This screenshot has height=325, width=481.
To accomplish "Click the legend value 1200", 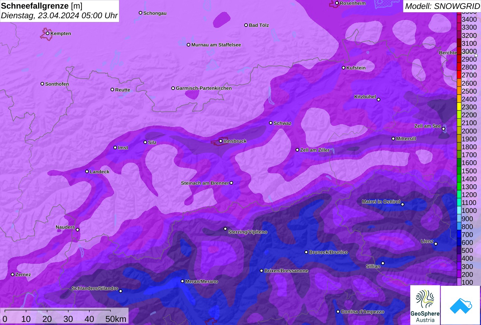I will (469, 195).
